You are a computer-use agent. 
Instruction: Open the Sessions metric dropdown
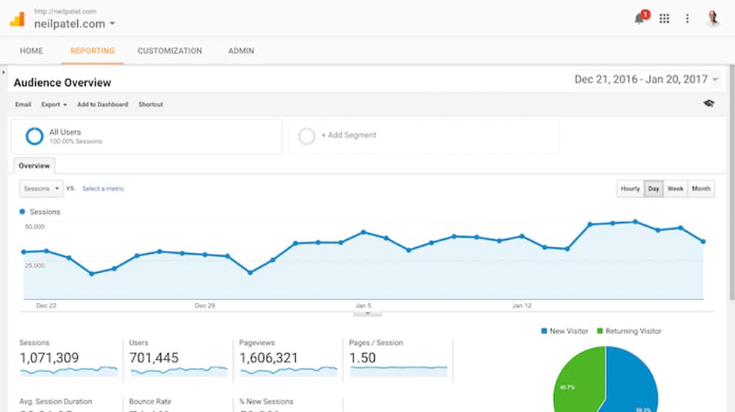coord(41,188)
